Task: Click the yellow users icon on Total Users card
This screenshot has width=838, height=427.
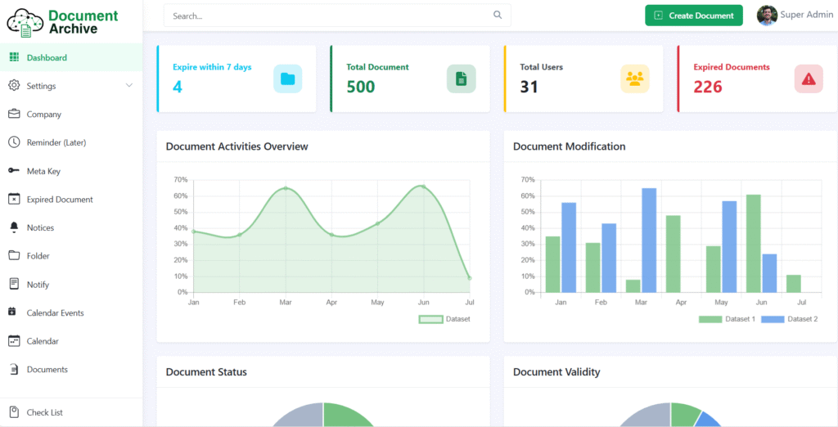Action: 635,79
